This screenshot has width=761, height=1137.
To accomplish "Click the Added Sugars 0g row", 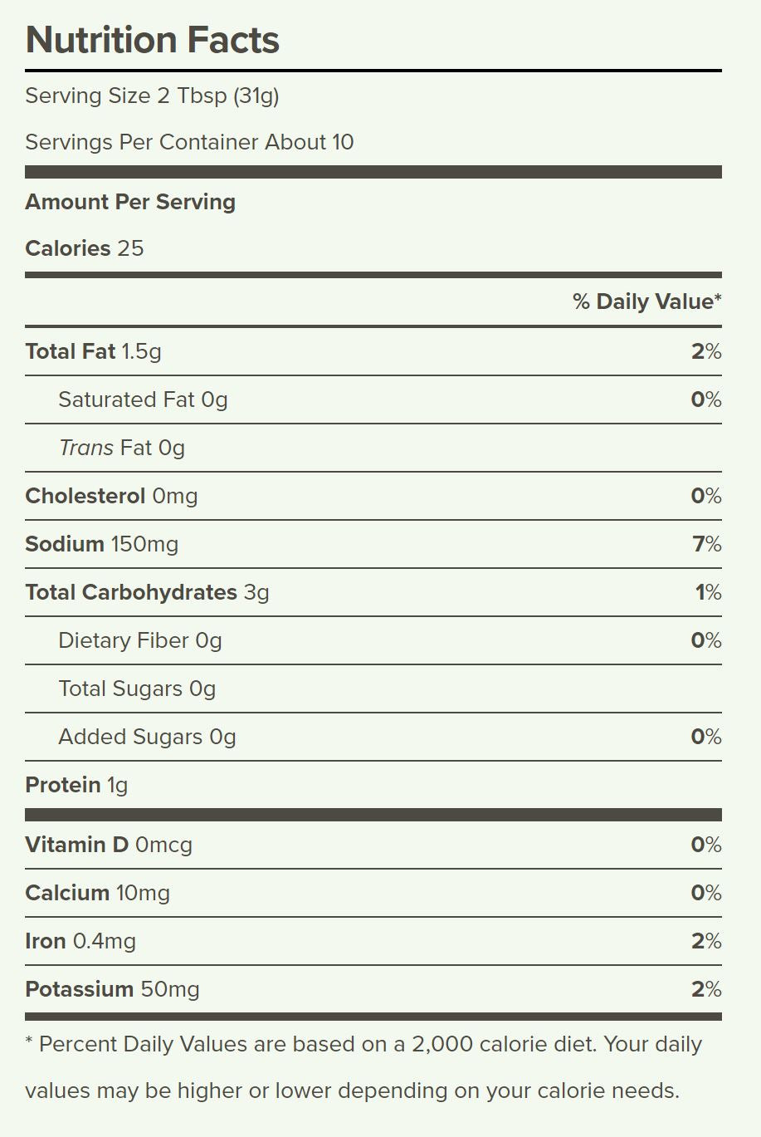I will tap(373, 737).
